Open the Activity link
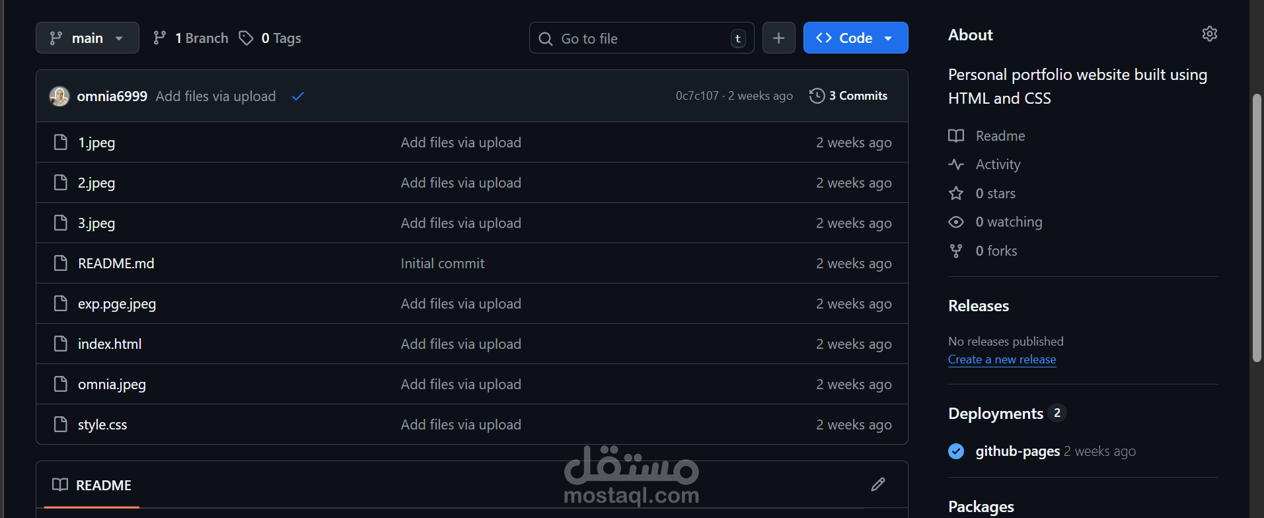Image resolution: width=1264 pixels, height=518 pixels. pos(998,165)
